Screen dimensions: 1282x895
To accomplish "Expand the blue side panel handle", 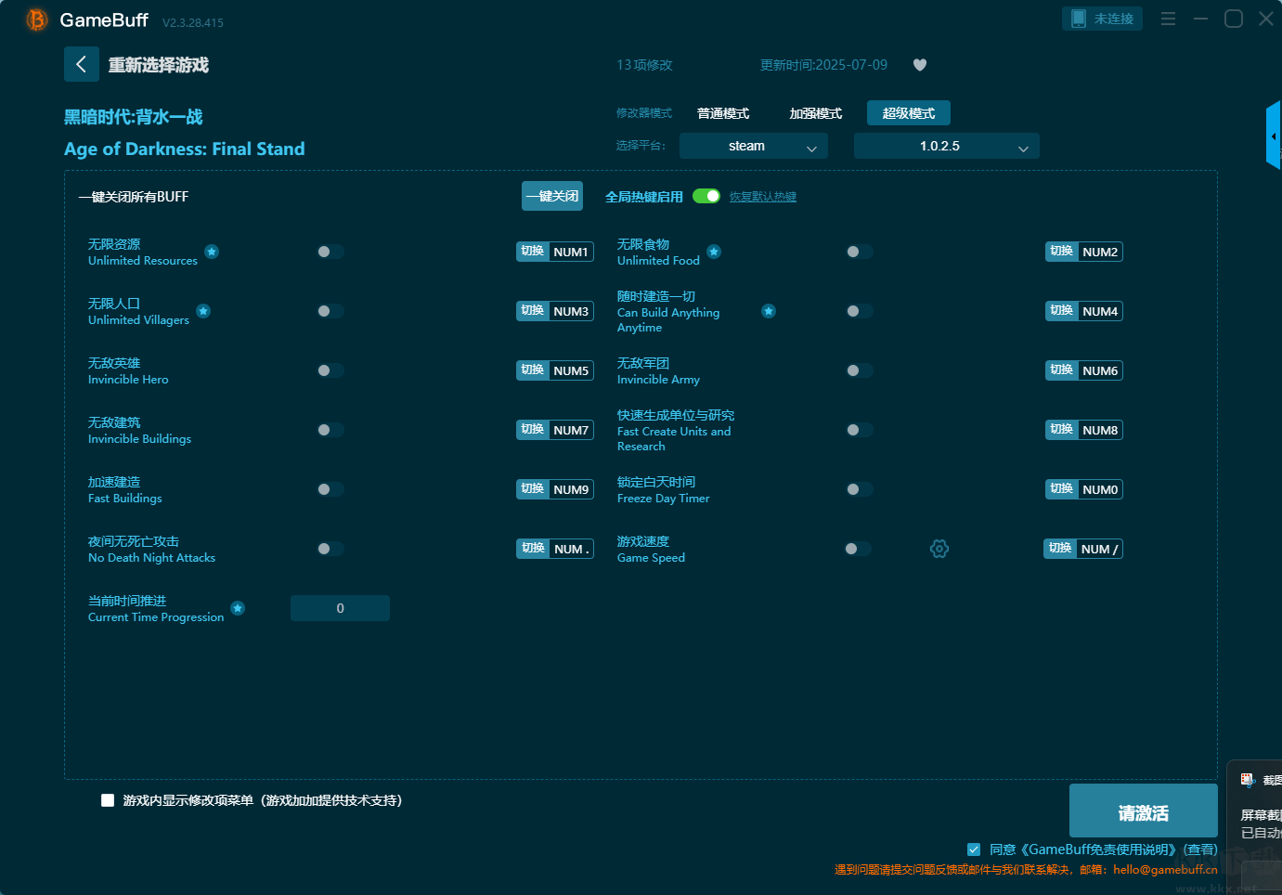I will (1274, 136).
